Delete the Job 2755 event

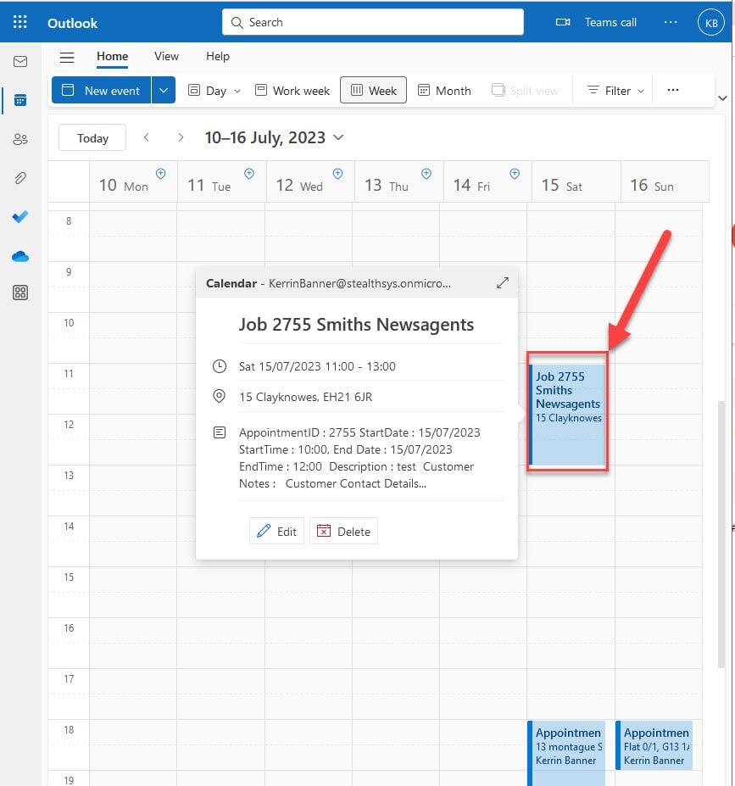click(343, 531)
